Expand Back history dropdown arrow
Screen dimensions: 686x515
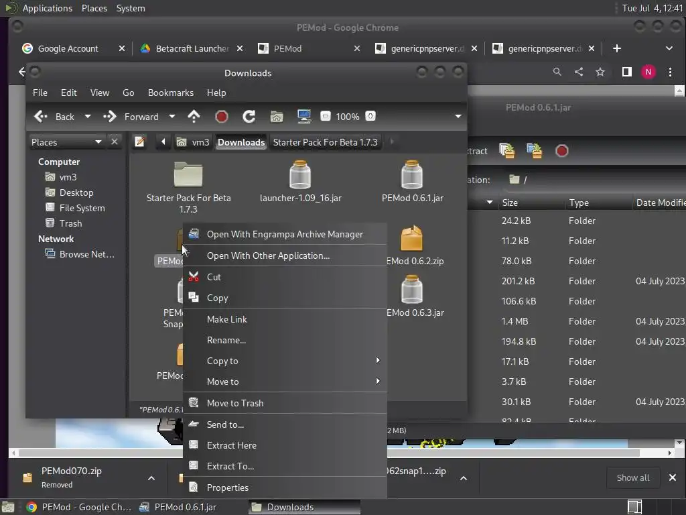click(x=88, y=117)
